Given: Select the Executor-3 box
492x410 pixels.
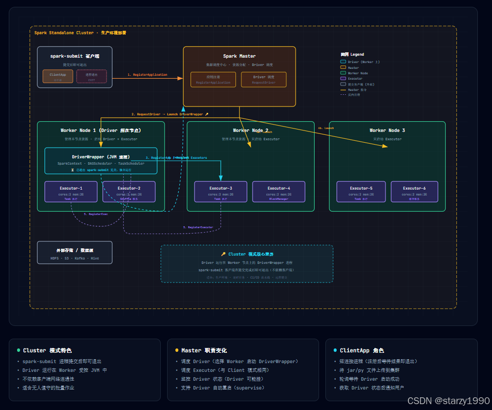Looking at the screenshot, I should click(x=220, y=192).
